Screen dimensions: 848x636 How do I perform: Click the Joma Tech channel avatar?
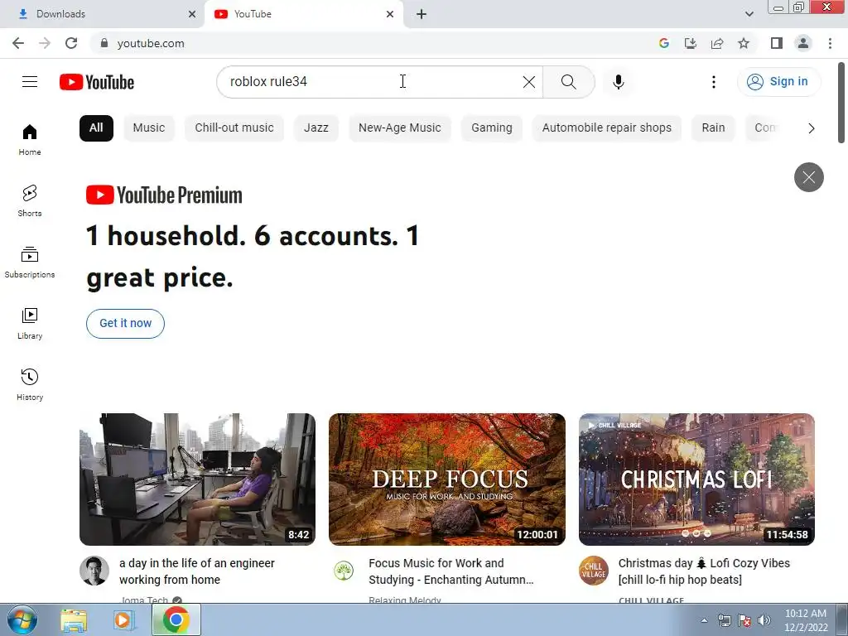(94, 571)
